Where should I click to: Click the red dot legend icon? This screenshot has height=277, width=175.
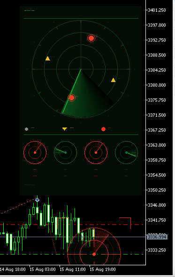(103, 129)
